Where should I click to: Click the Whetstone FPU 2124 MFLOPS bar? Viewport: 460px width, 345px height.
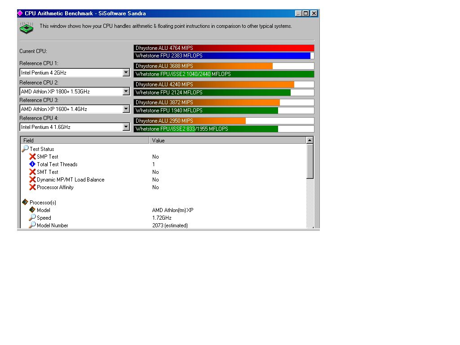[x=224, y=93]
